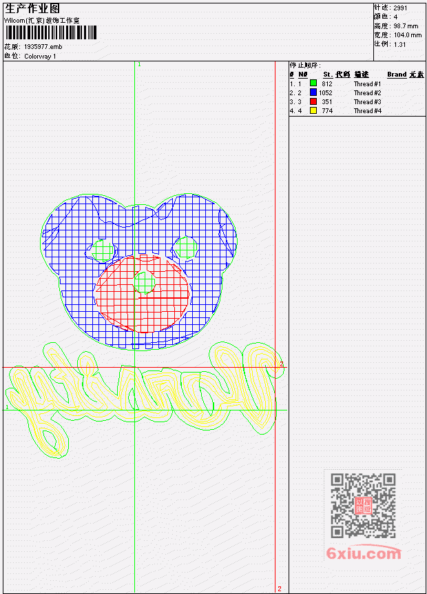
Task: Click the barcode under the studio name
Action: coord(51,32)
